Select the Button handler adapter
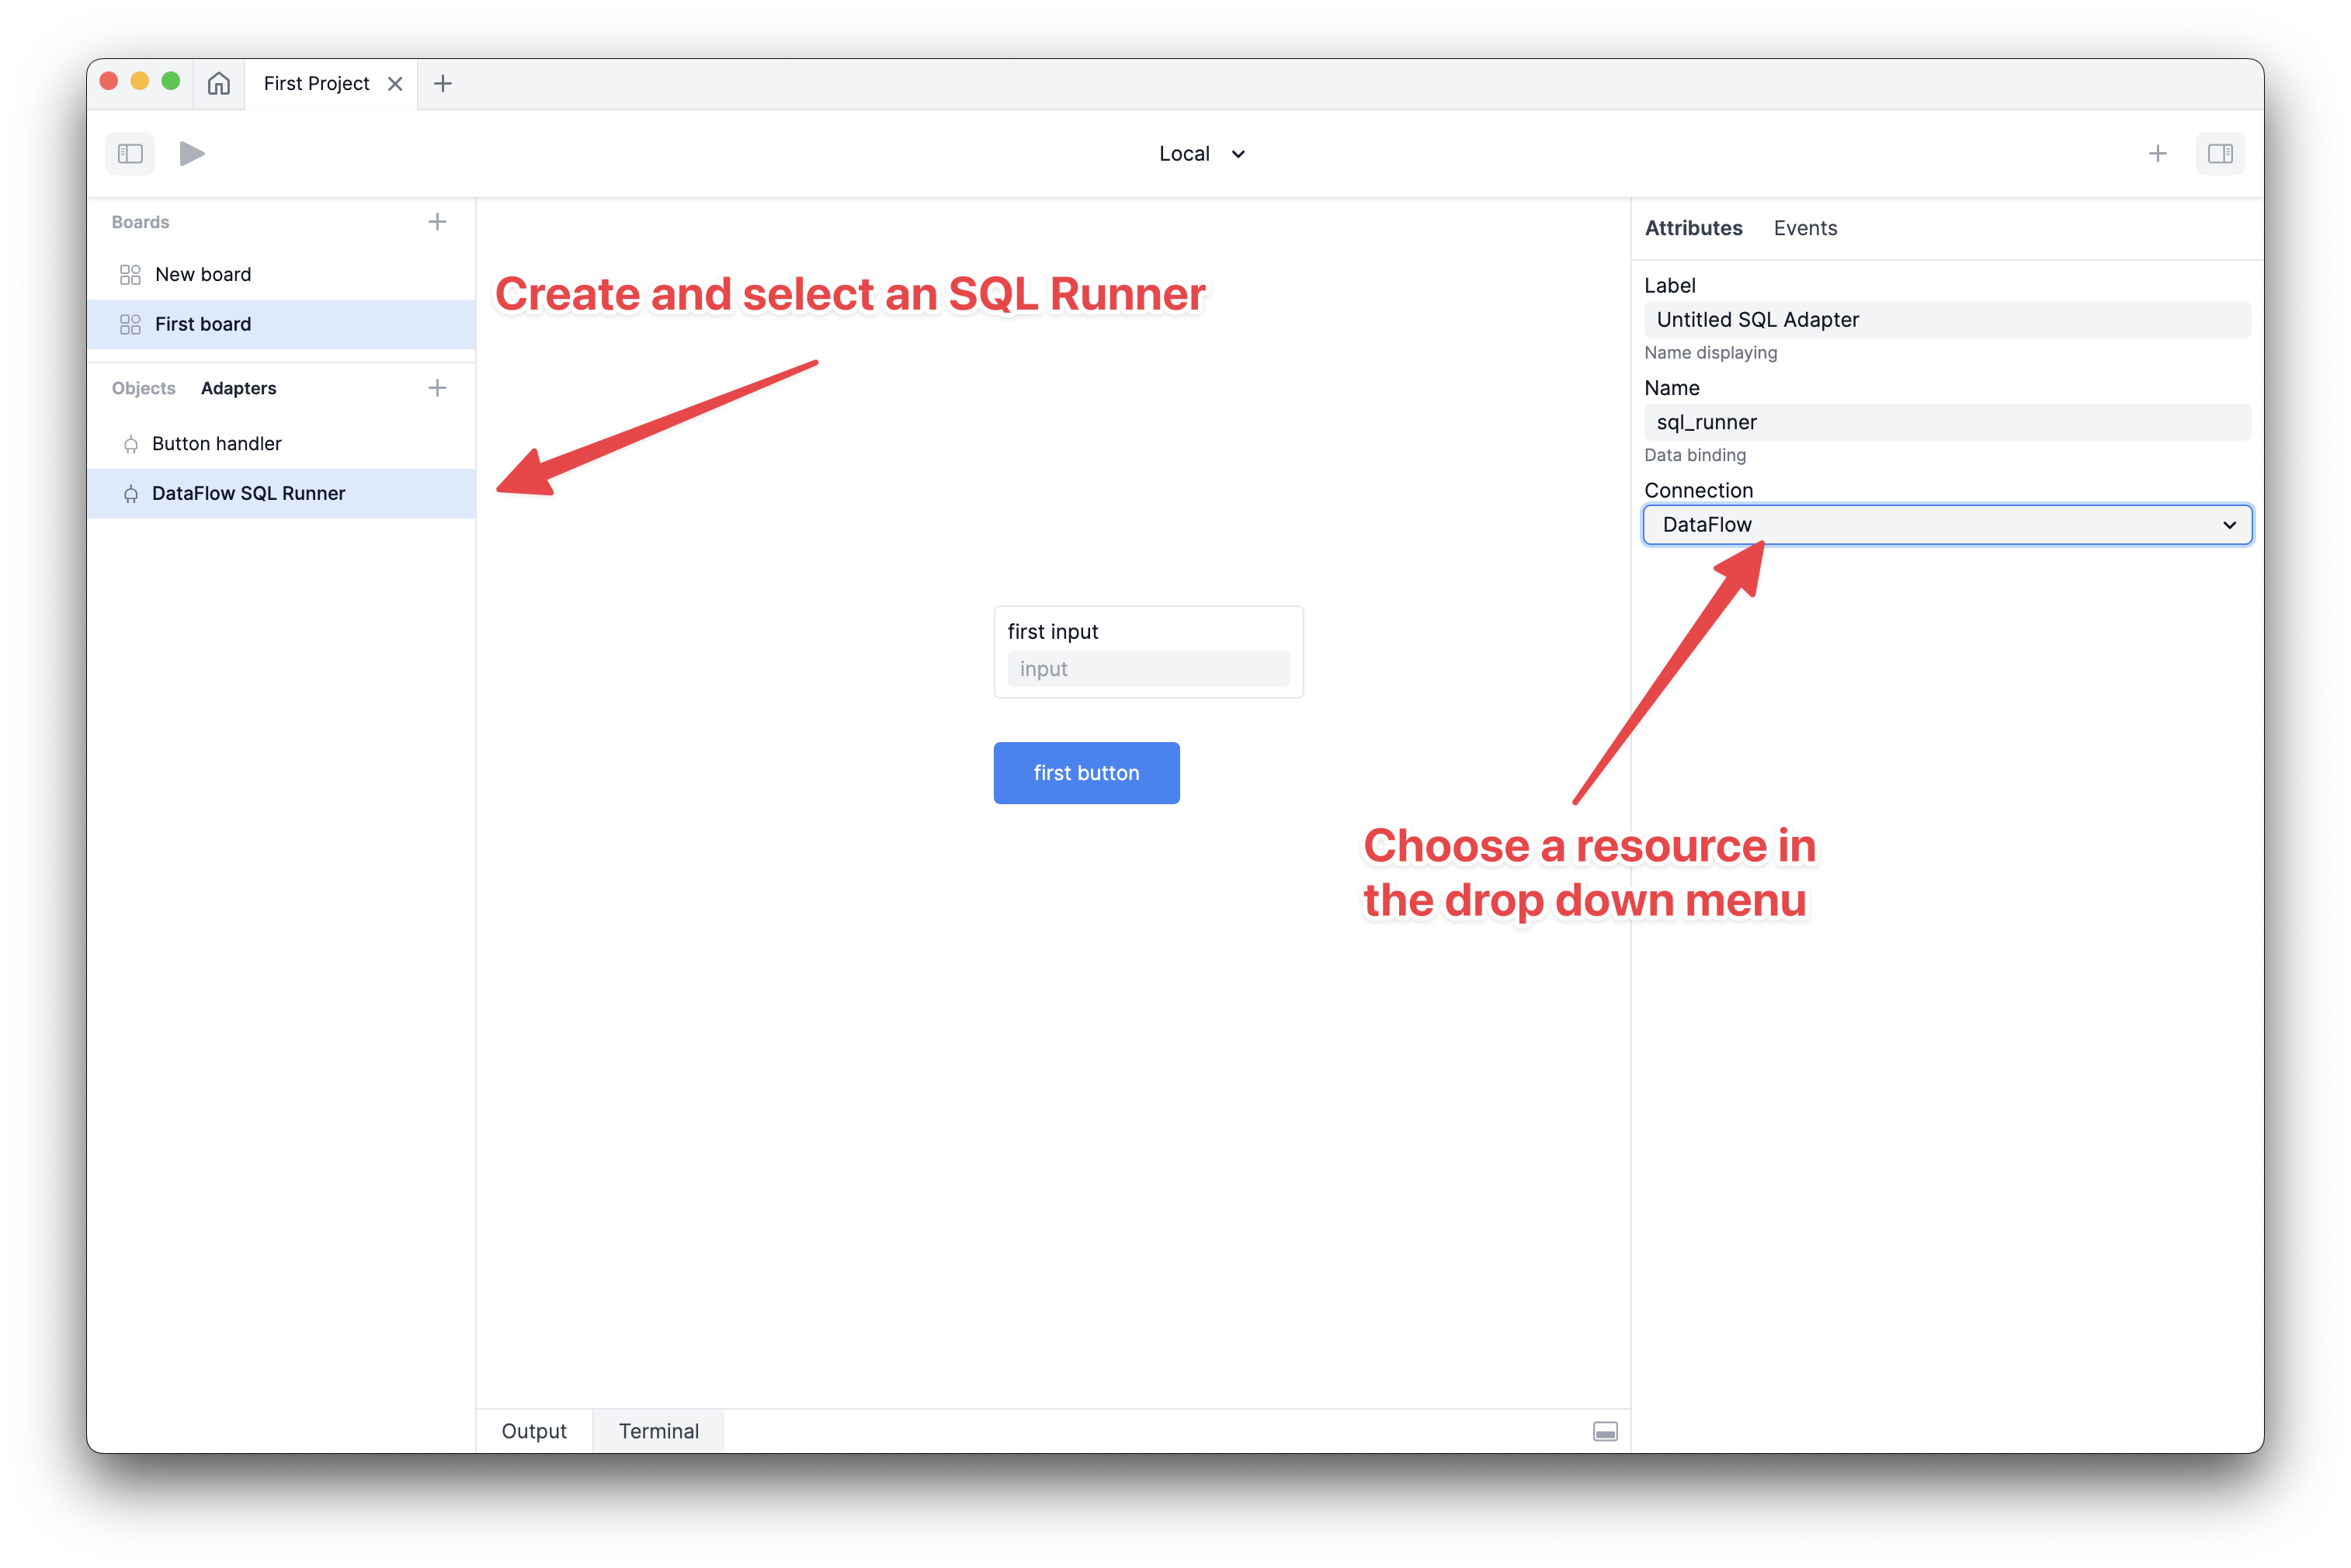This screenshot has height=1568, width=2351. coord(217,443)
